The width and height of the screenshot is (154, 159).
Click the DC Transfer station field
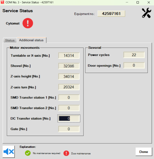tap(69, 118)
